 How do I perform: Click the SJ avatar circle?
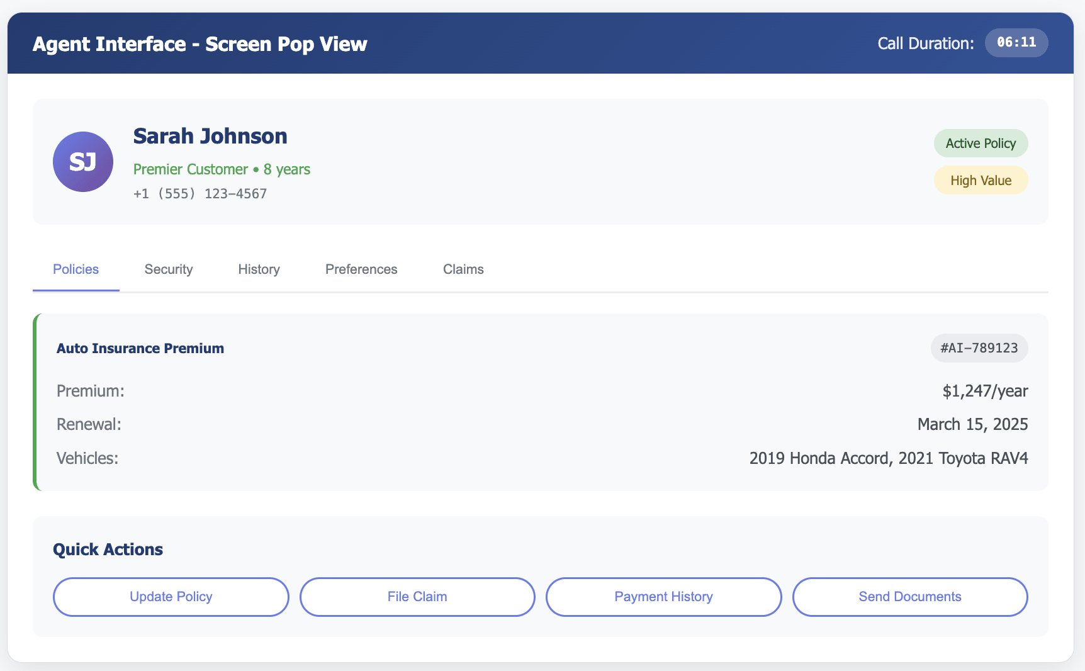click(83, 162)
